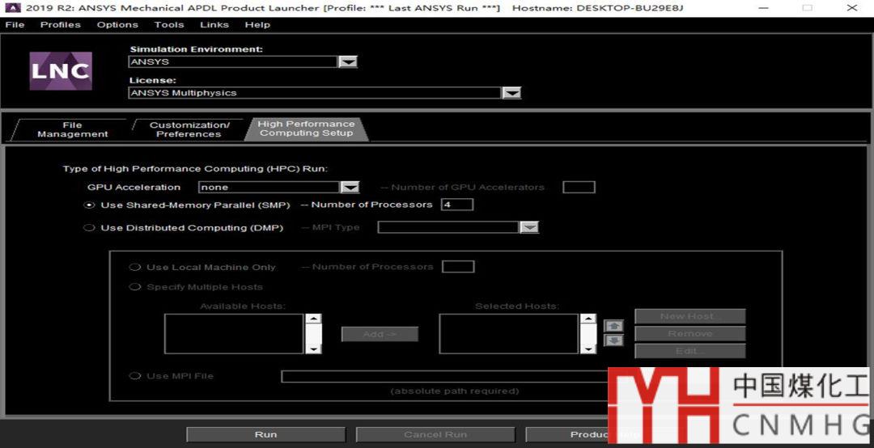Click the Remove host button
Image resolution: width=874 pixels, height=448 pixels.
point(690,334)
